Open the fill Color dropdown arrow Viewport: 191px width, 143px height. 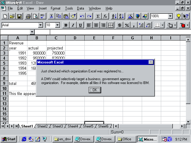[175, 25]
